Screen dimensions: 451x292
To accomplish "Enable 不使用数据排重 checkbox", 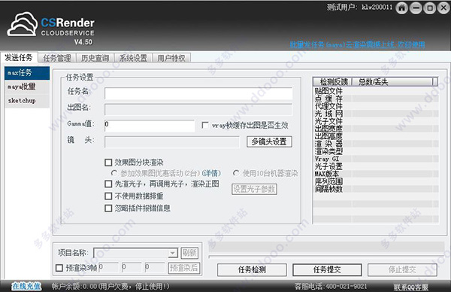I will [108, 196].
